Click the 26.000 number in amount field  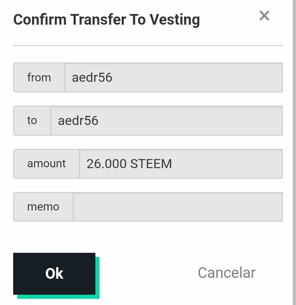coord(106,164)
